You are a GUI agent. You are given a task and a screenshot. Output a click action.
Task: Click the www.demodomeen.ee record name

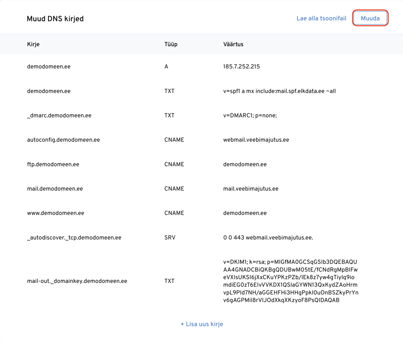coord(56,213)
